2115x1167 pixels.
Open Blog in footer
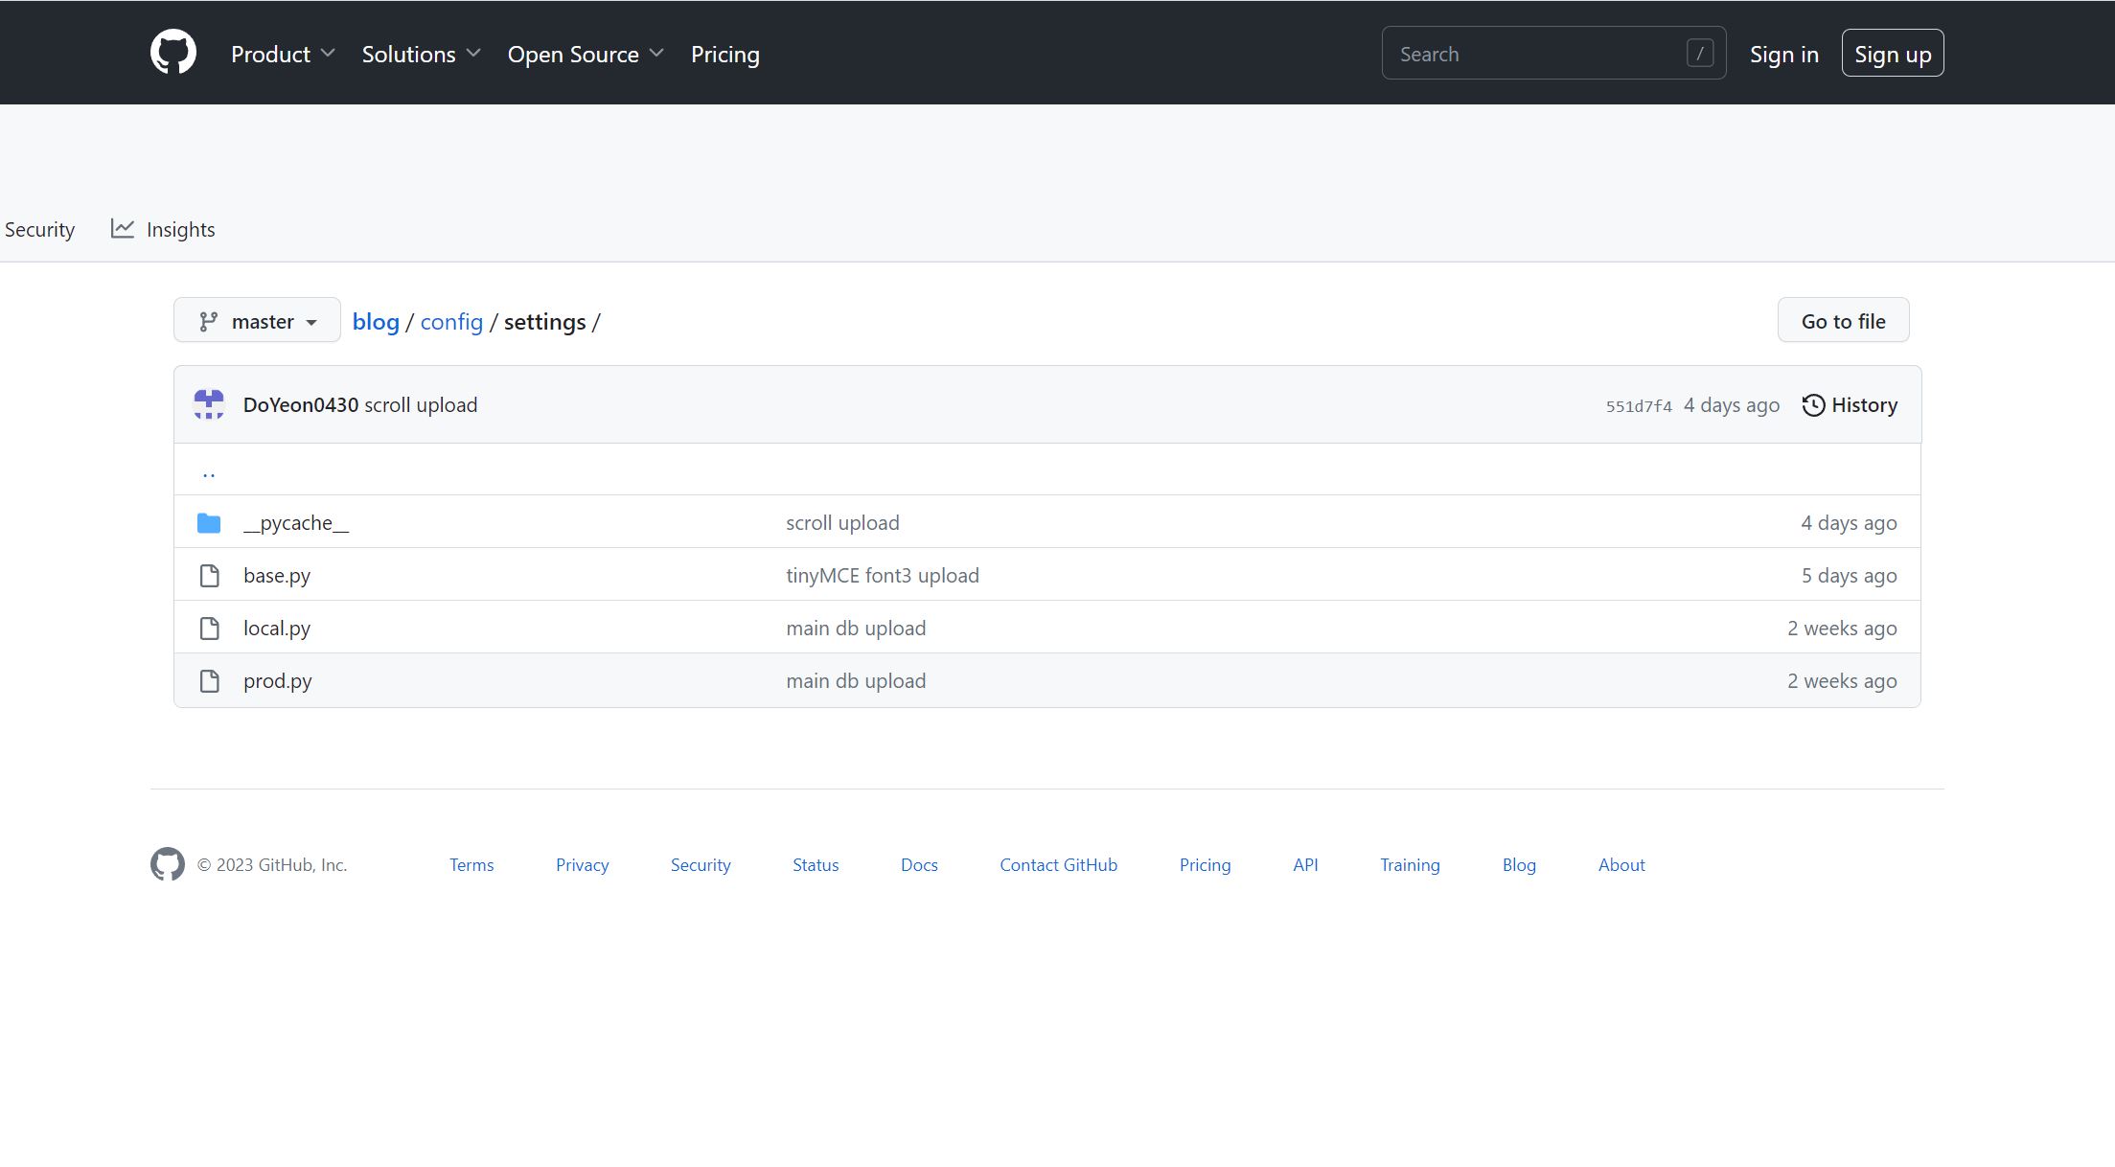point(1519,864)
